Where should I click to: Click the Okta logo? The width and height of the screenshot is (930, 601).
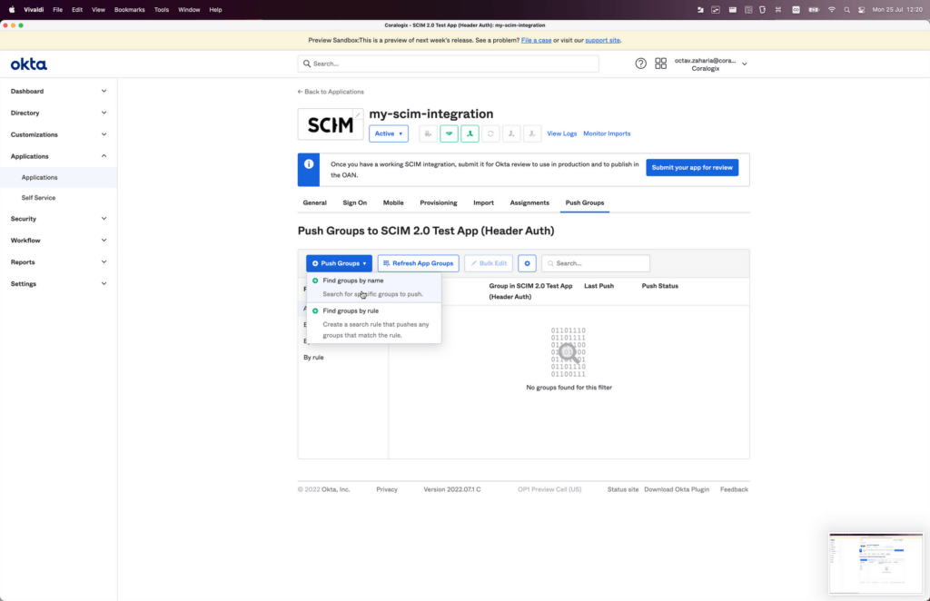[x=28, y=64]
